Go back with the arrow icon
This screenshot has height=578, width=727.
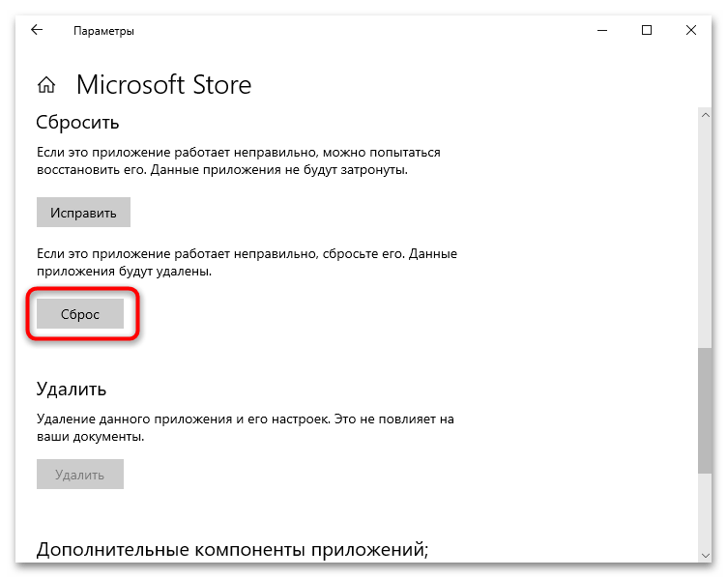(x=37, y=30)
